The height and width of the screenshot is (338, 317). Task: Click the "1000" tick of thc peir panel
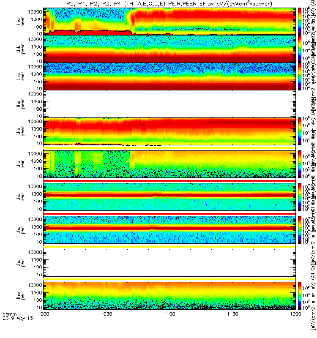tap(36, 227)
